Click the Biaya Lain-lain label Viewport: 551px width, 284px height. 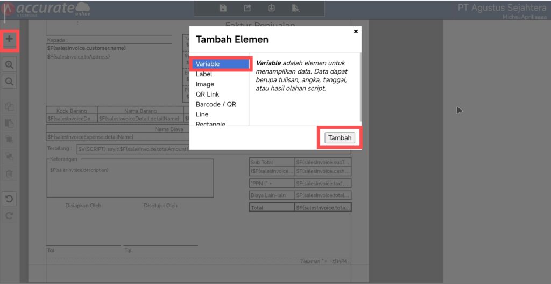pyautogui.click(x=272, y=195)
